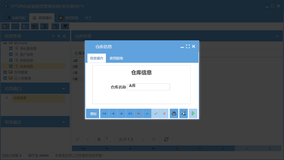Open the search/query tool in the main toolbar

pos(6,26)
